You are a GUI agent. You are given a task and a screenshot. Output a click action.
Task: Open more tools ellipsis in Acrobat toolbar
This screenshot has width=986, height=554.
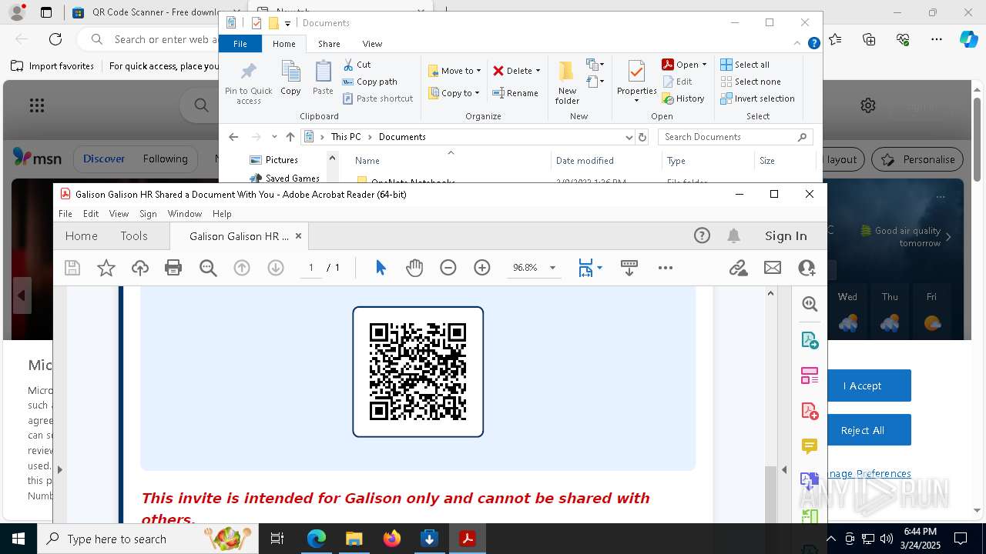pos(666,268)
